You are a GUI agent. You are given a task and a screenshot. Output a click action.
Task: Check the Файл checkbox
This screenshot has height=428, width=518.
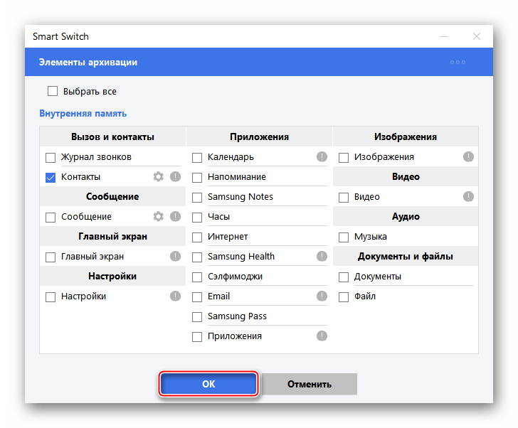pyautogui.click(x=344, y=297)
